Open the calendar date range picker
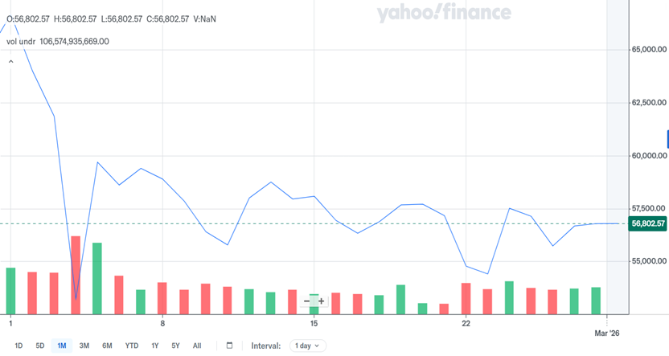The height and width of the screenshot is (356, 669). coord(229,346)
